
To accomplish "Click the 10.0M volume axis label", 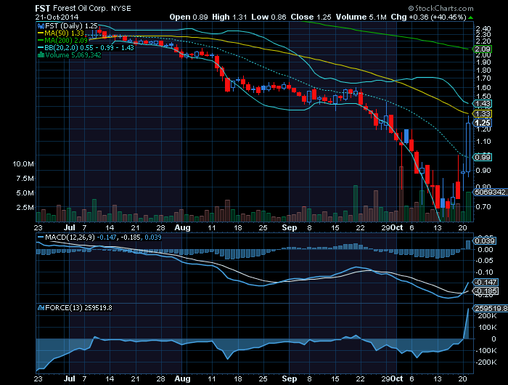I will click(23, 163).
